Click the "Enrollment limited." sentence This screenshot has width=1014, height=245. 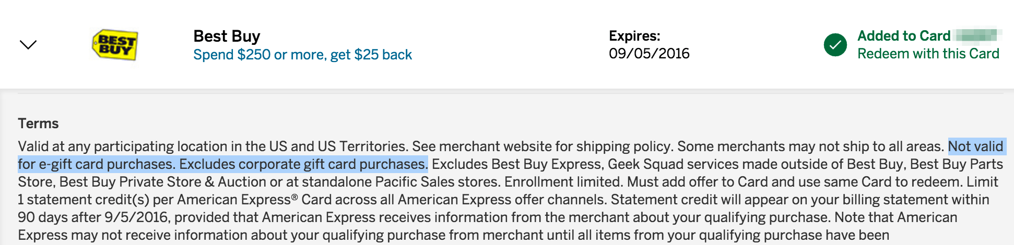pyautogui.click(x=563, y=182)
